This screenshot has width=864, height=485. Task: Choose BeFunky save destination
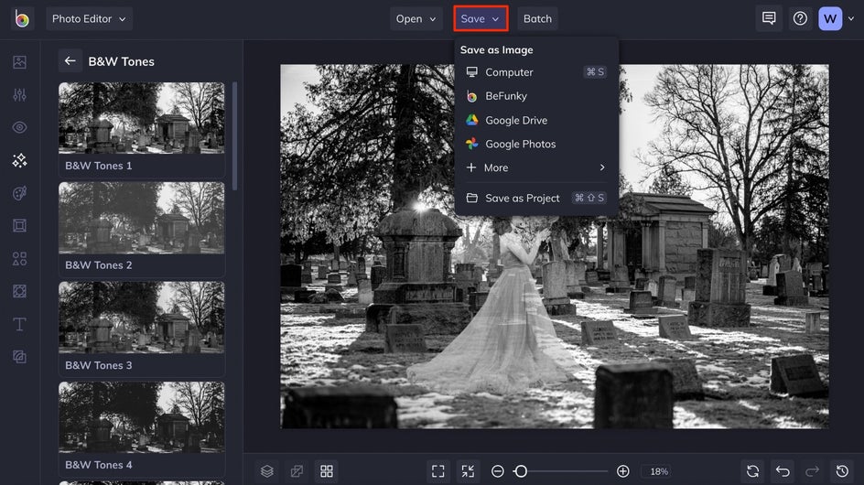(535, 96)
